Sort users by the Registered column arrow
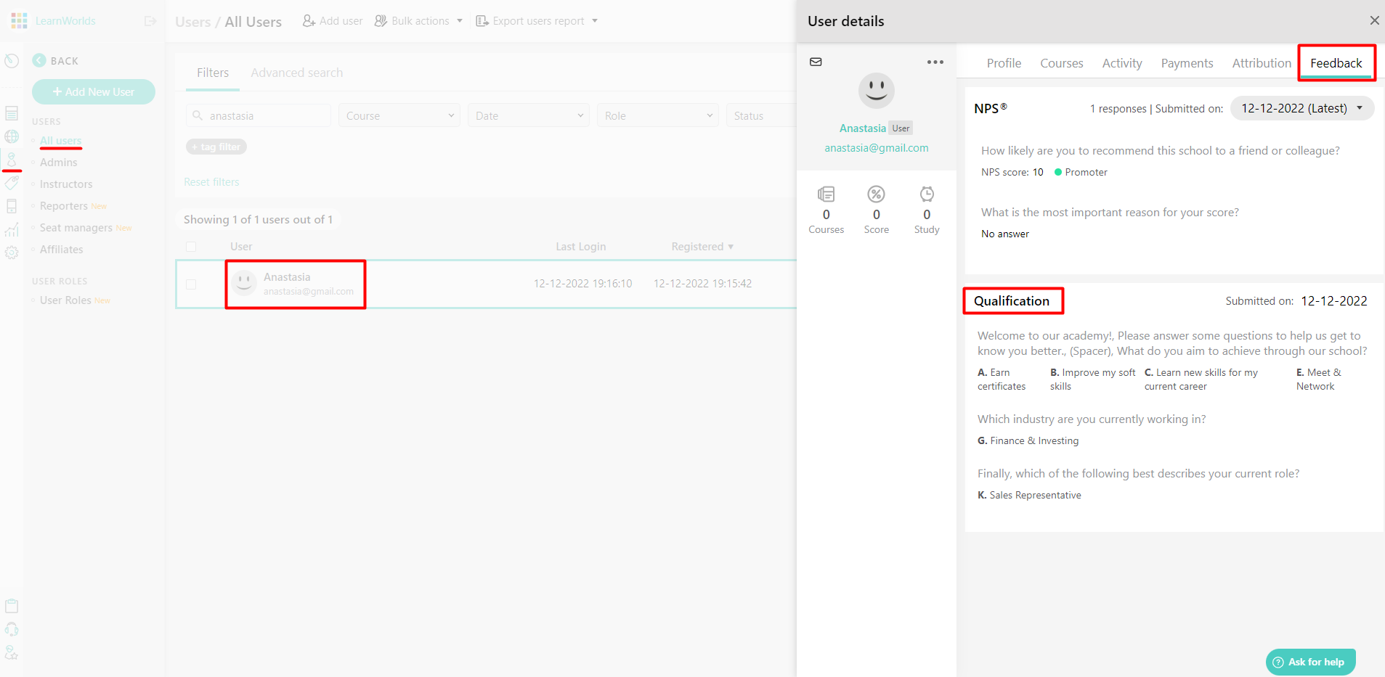Viewport: 1385px width, 677px height. [x=731, y=246]
